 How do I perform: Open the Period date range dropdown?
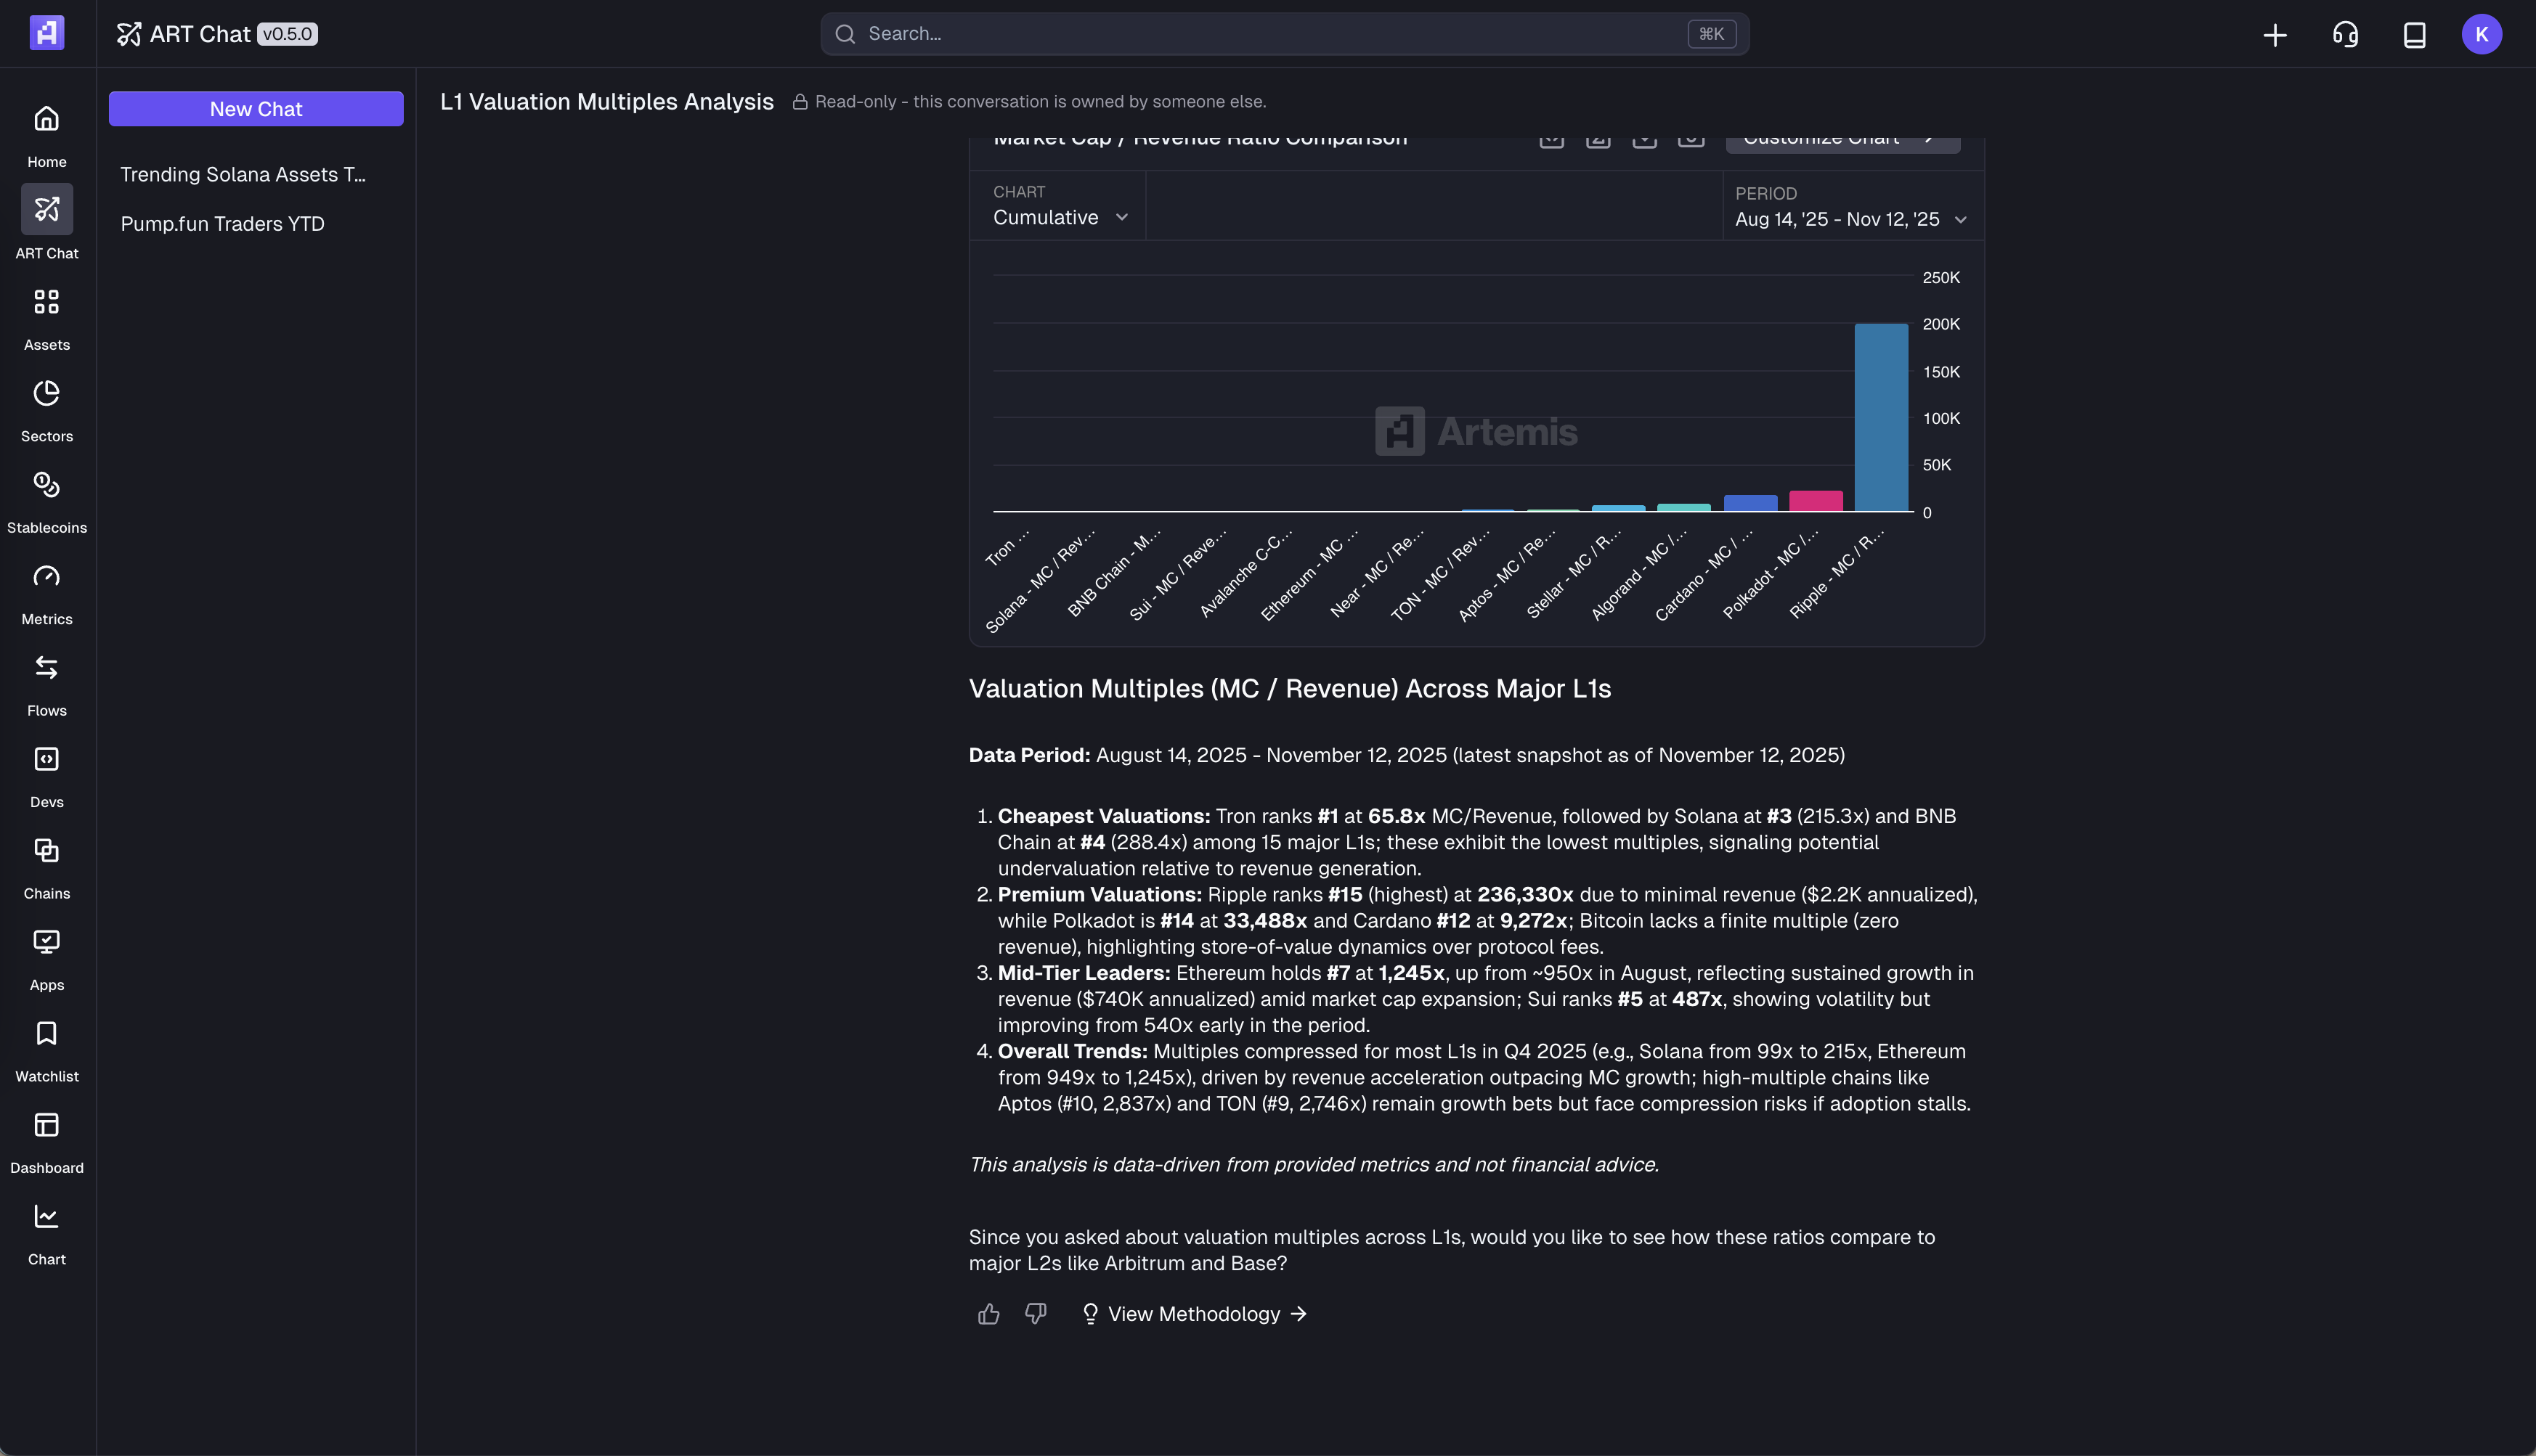coord(1850,219)
